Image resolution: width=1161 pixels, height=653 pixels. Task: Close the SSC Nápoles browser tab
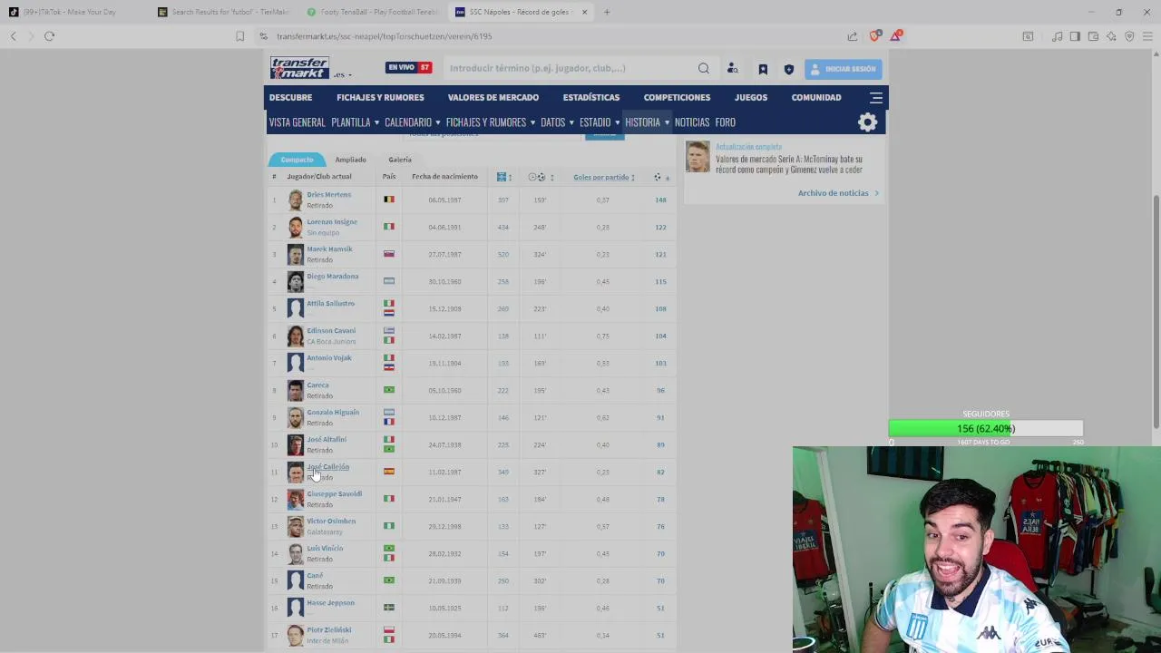[x=584, y=12]
